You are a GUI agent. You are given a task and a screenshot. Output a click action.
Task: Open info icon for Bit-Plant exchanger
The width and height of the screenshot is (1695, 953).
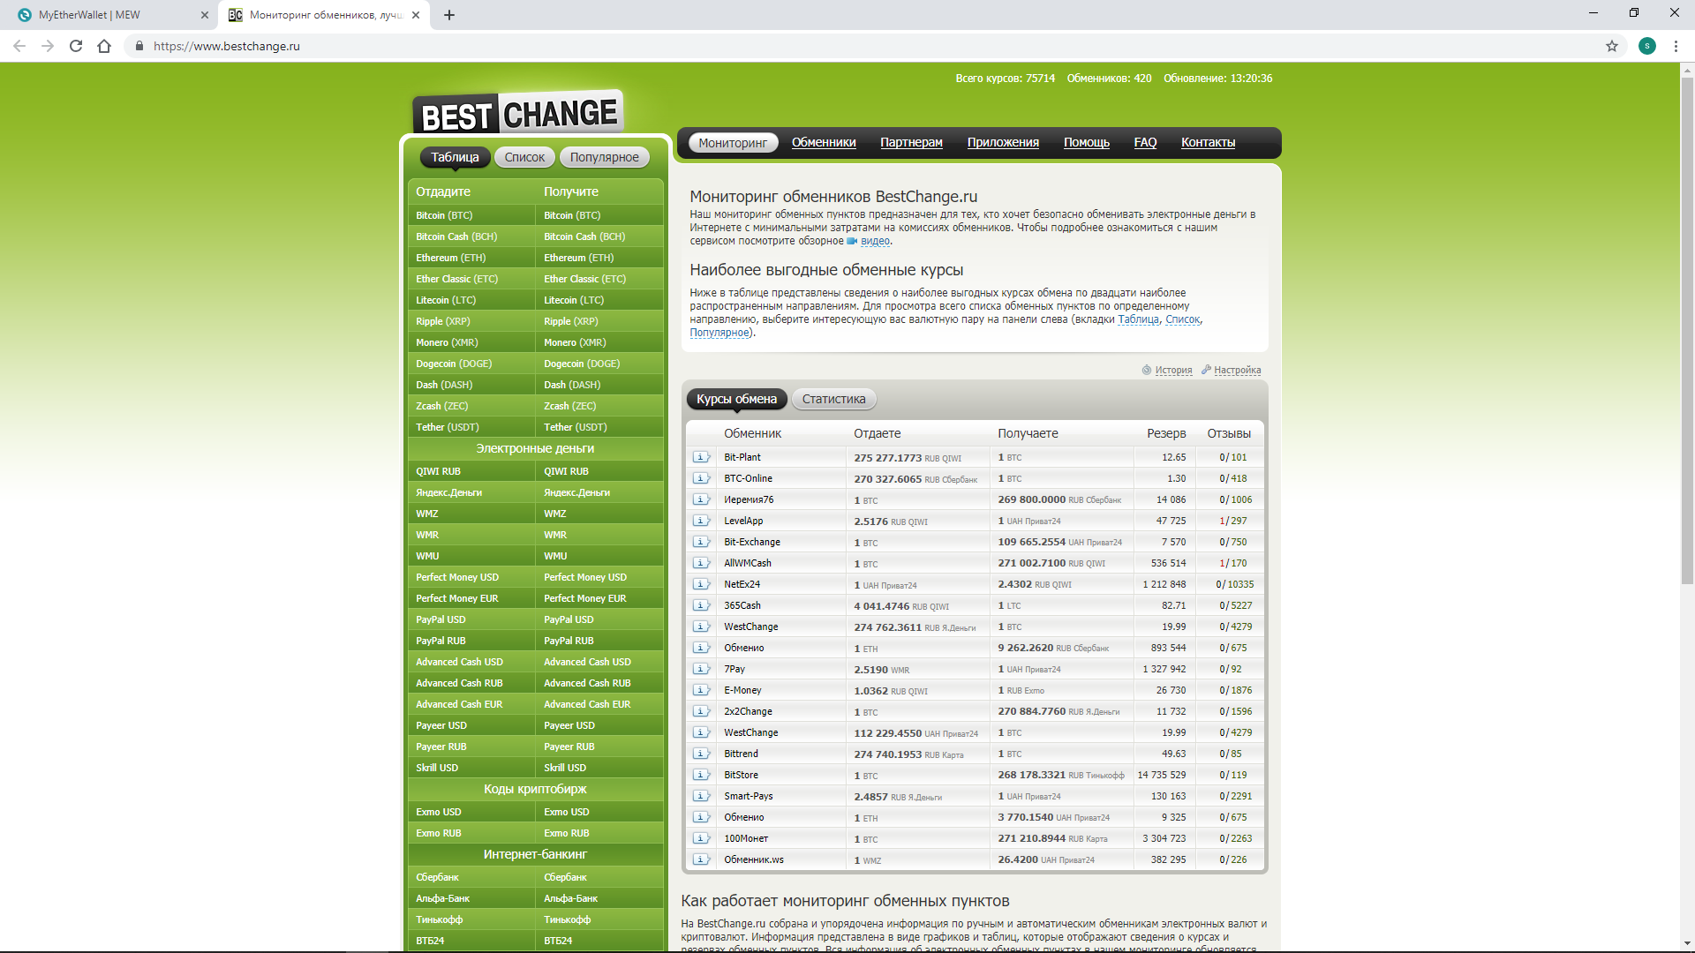702,457
